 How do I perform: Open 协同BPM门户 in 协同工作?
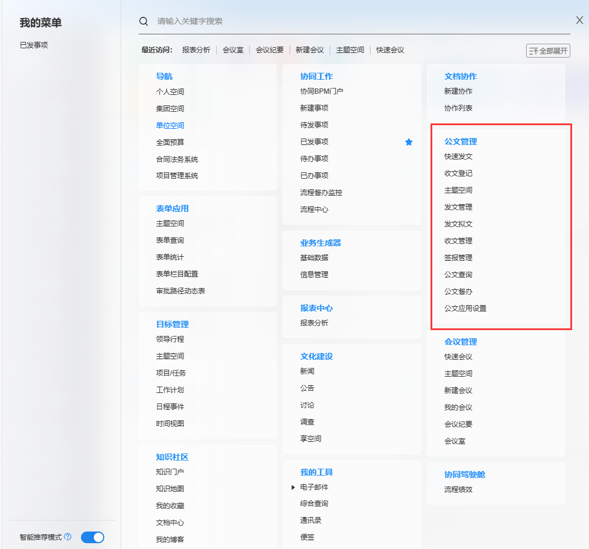coord(322,91)
